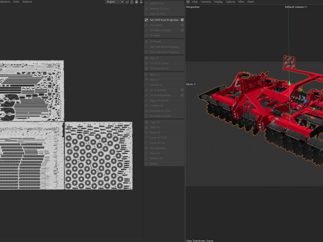Click the Perspective viewport label
This screenshot has height=242, width=323.
pos(192,7)
